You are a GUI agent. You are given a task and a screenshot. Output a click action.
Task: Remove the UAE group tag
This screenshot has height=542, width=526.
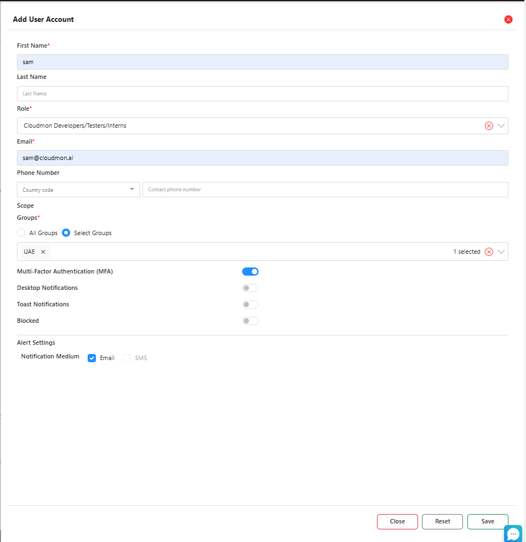[43, 252]
